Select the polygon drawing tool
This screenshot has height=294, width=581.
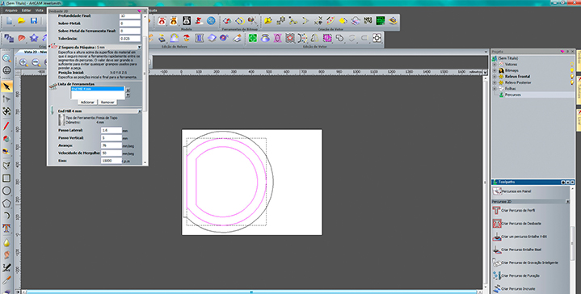pos(6,204)
